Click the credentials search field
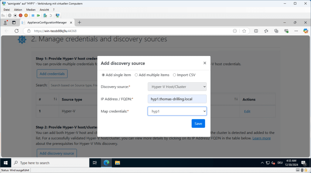311x173 pixels. coord(73,85)
